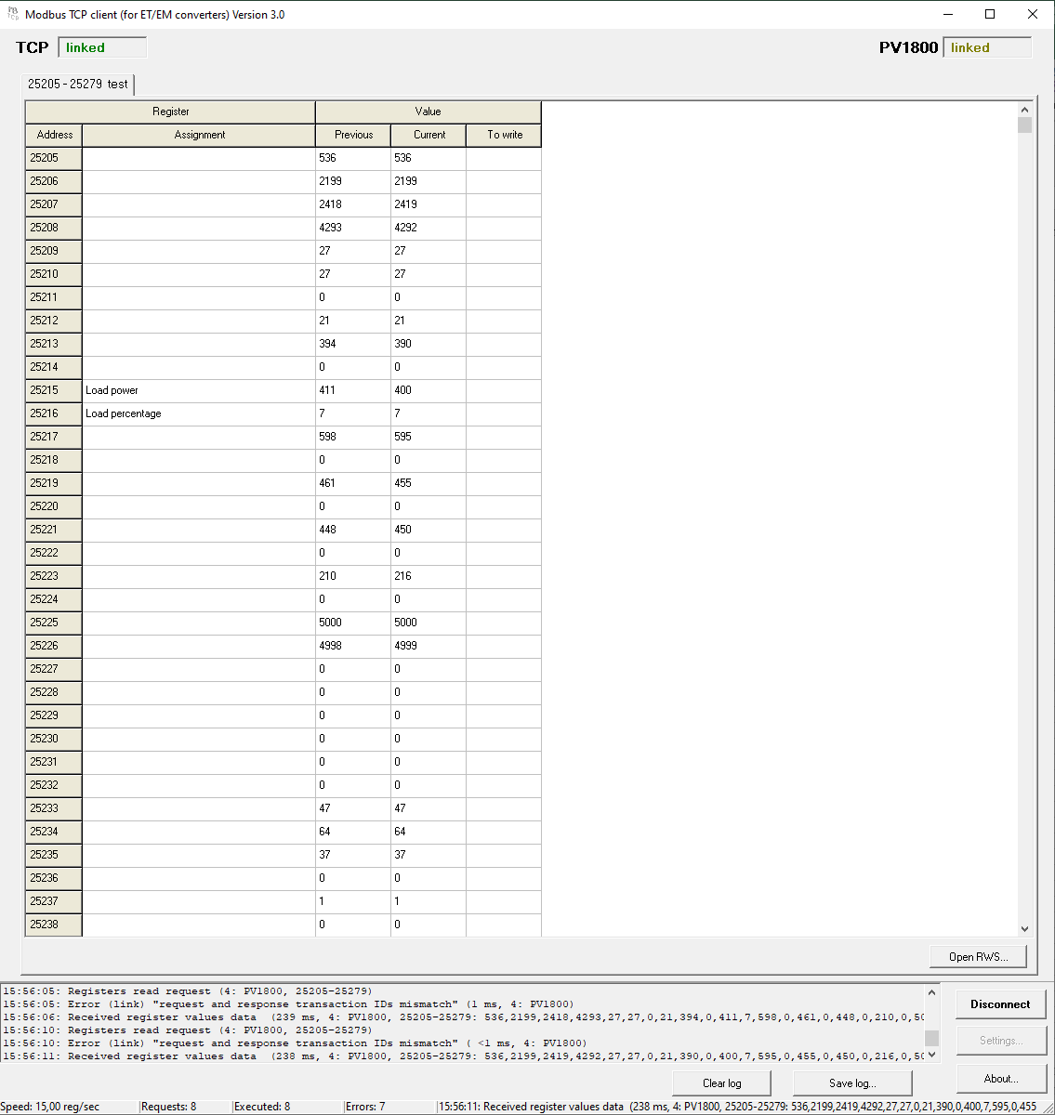Click the TCP linked status field
This screenshot has width=1055, height=1115.
[102, 47]
